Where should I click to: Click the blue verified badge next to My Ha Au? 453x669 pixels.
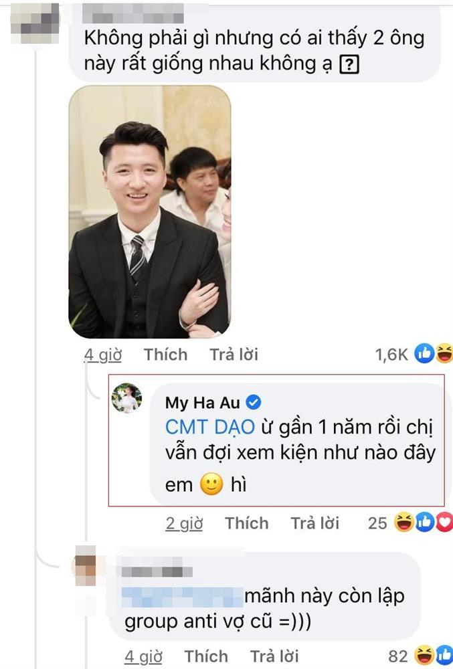tap(254, 402)
